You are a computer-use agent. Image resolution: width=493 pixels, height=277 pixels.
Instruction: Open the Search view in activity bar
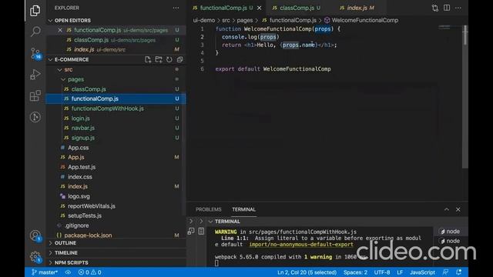[x=35, y=31]
